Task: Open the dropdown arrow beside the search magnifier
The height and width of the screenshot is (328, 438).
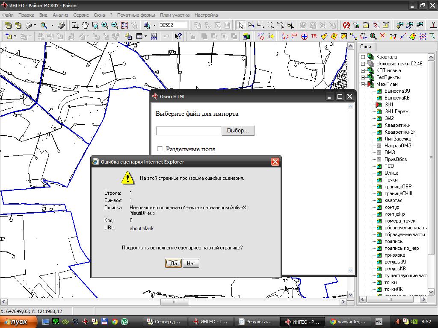Action: [52, 25]
